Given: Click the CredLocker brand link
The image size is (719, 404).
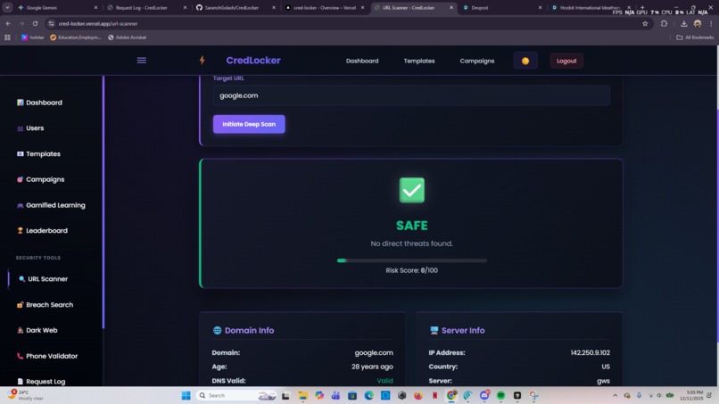Looking at the screenshot, I should [x=253, y=60].
